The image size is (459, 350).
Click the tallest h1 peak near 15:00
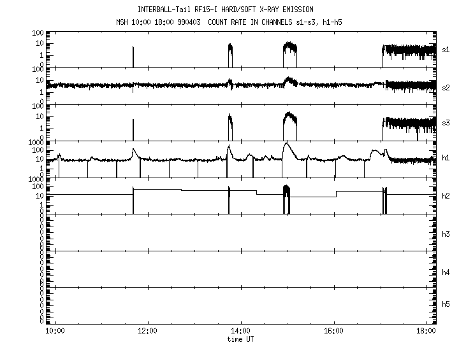click(x=287, y=145)
